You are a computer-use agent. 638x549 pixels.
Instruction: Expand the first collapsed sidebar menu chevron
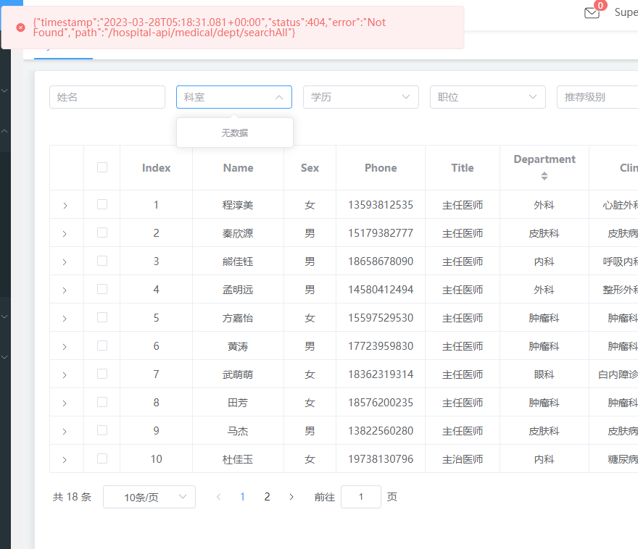point(4,91)
